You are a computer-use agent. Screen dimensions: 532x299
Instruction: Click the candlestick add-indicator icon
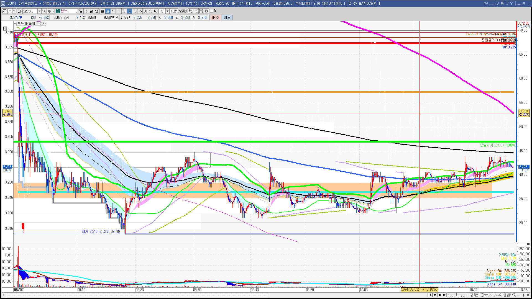coord(190,11)
